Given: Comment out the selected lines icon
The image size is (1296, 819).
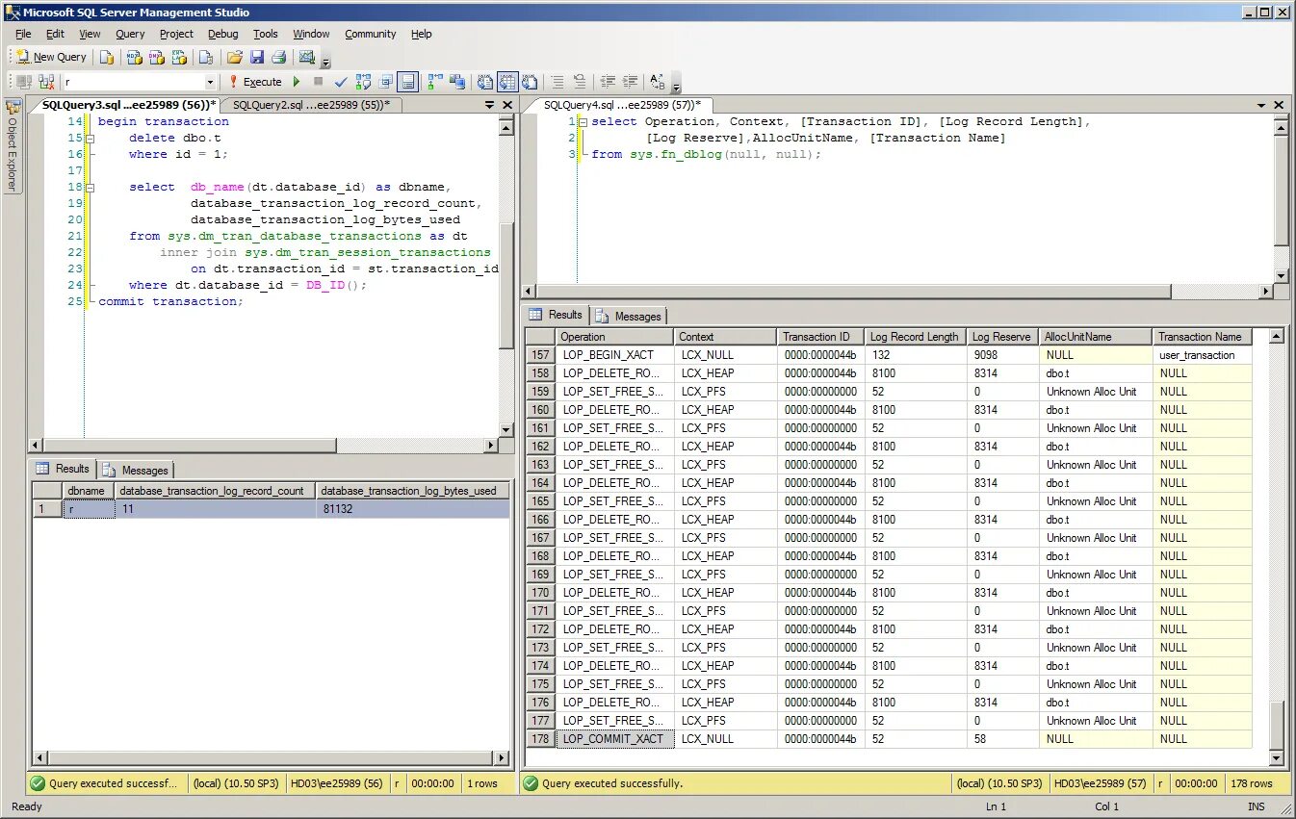Looking at the screenshot, I should click(x=556, y=82).
